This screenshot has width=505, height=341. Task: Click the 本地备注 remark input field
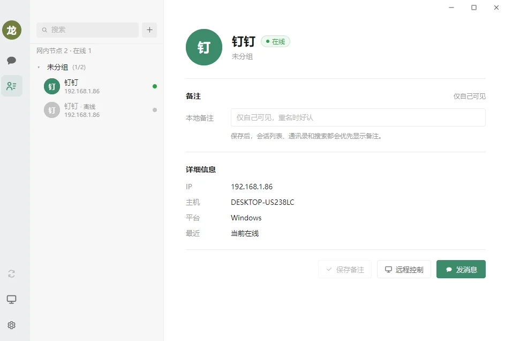click(x=358, y=117)
